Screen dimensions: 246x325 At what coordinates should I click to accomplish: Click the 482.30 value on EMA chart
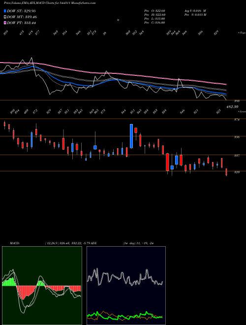point(233,107)
